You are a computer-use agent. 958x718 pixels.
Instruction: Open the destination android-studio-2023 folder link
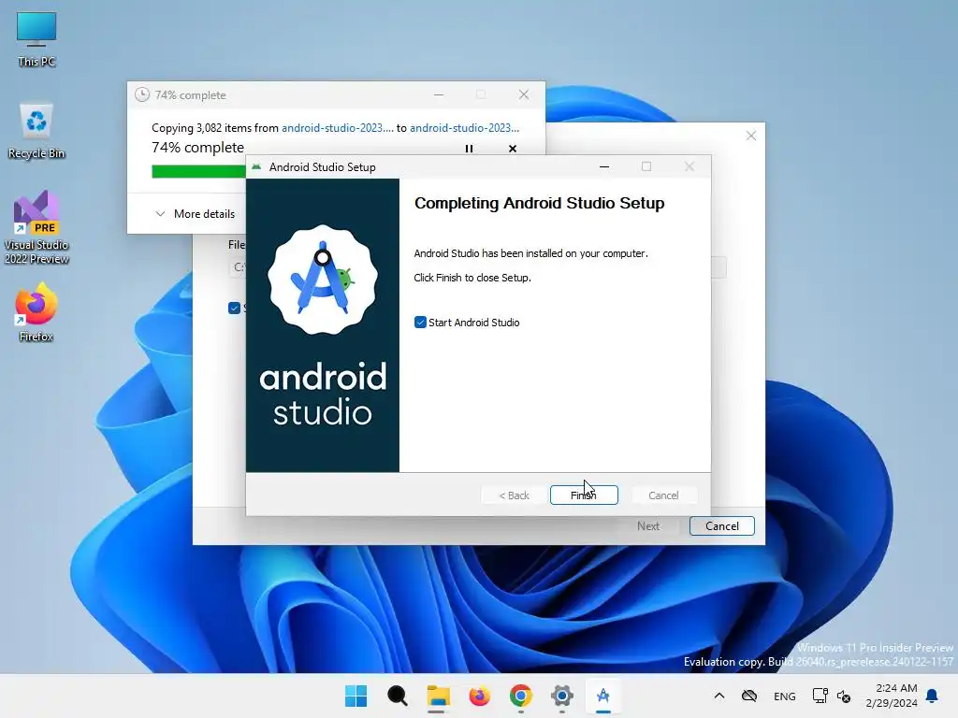(464, 127)
